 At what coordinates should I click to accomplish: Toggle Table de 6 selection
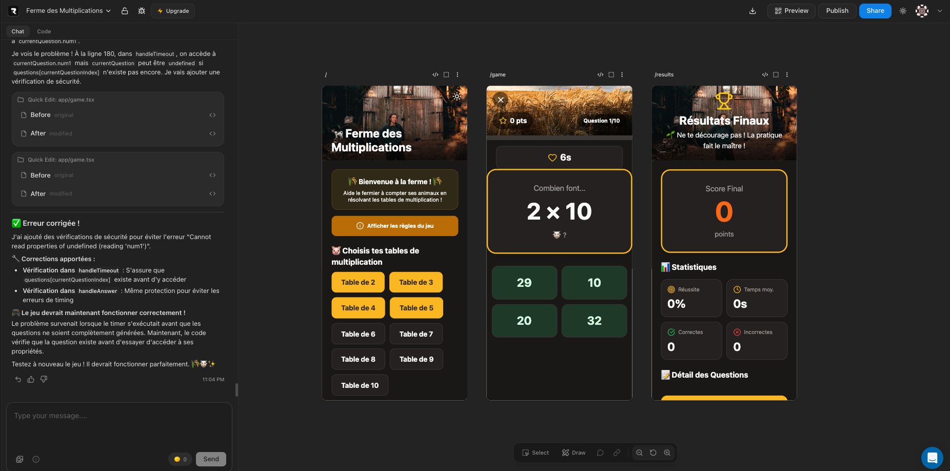358,334
